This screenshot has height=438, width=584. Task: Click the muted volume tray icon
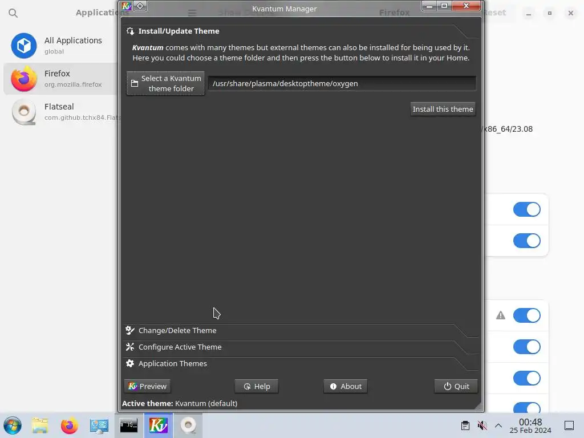482,425
